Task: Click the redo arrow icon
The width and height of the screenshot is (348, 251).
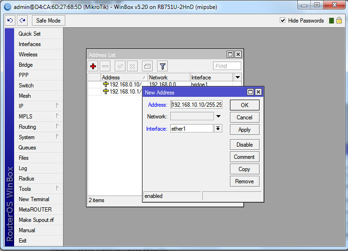Action: (x=22, y=21)
